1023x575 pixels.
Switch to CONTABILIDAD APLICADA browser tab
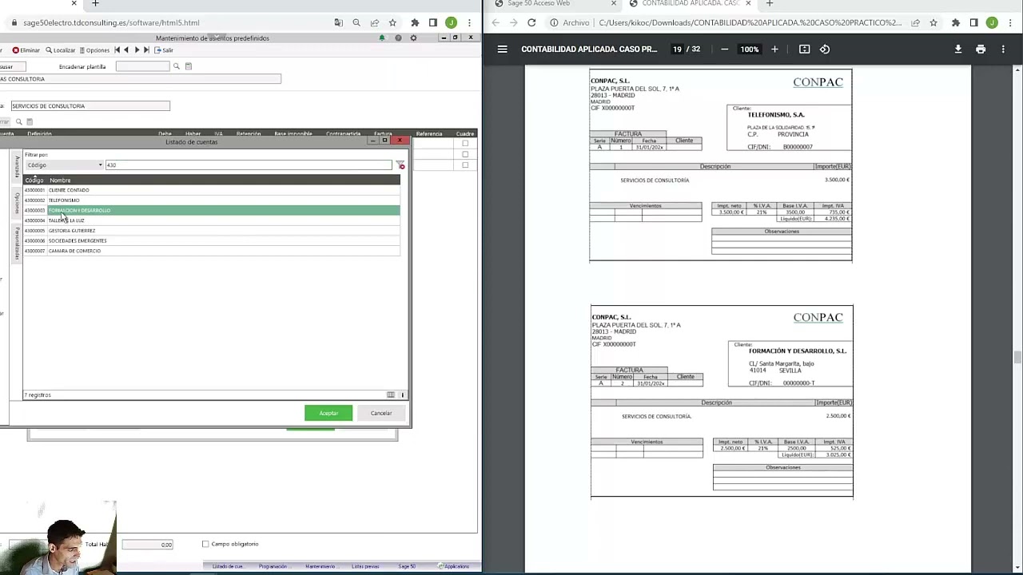point(690,4)
